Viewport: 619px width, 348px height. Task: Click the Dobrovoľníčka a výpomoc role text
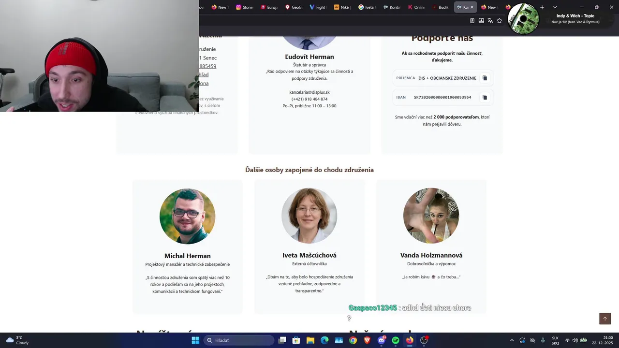click(x=431, y=264)
